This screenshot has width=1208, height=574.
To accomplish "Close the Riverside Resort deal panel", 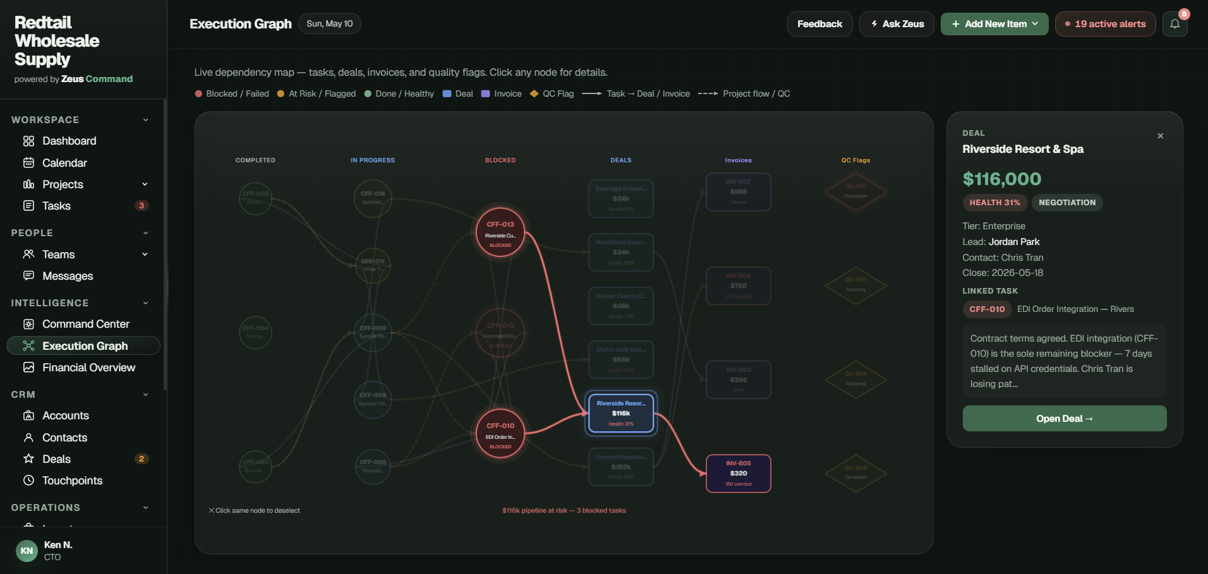I will pyautogui.click(x=1161, y=136).
